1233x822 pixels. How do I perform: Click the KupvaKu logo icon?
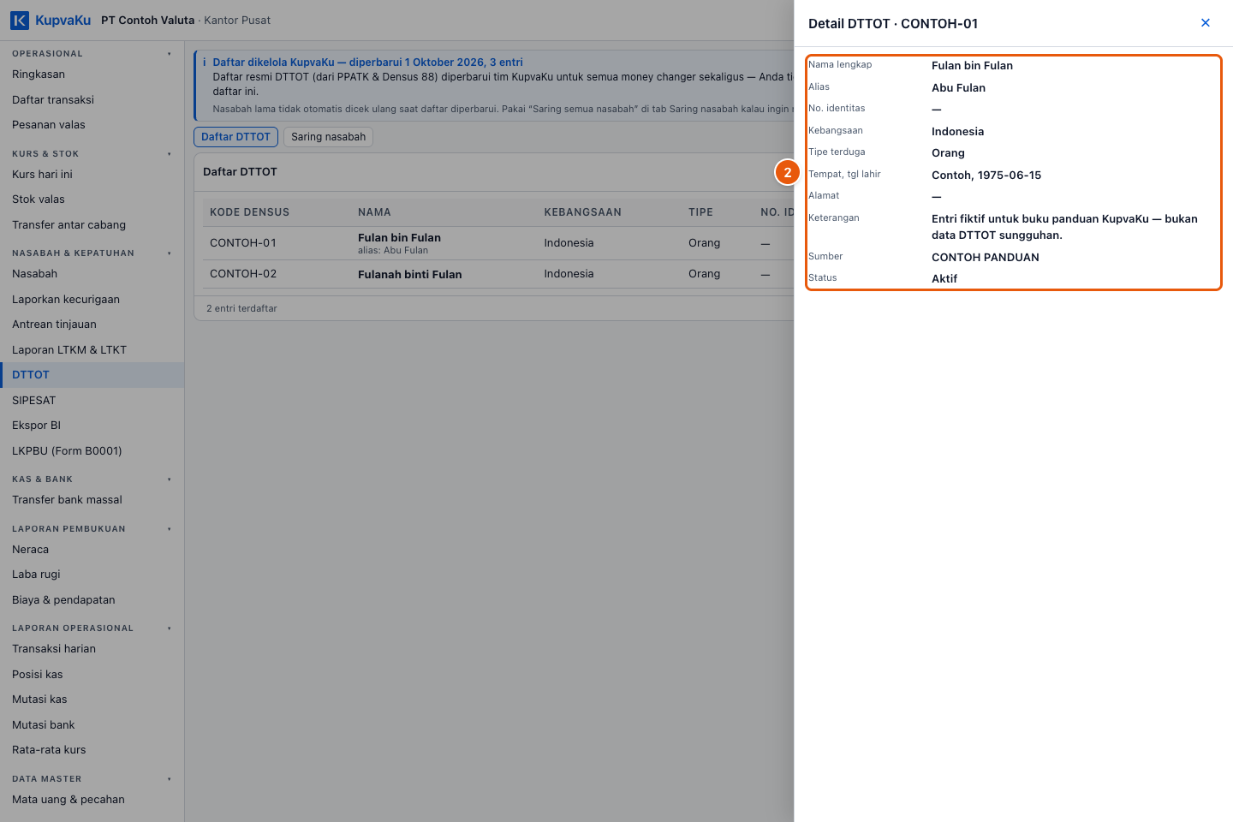[x=20, y=20]
